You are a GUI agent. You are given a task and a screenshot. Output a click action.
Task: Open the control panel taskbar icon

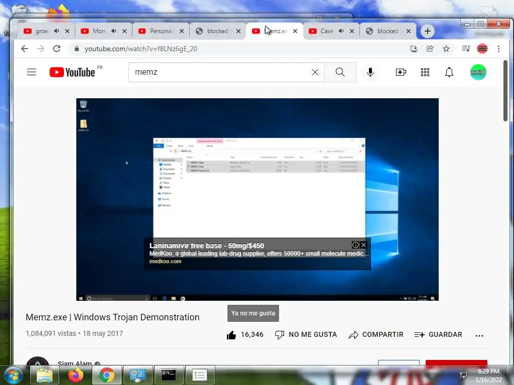[138, 375]
